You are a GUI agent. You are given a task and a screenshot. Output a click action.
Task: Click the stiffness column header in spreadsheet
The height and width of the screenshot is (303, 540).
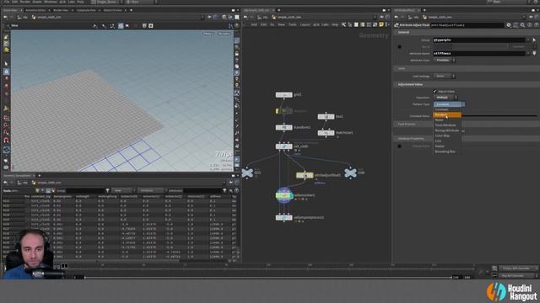(215, 196)
